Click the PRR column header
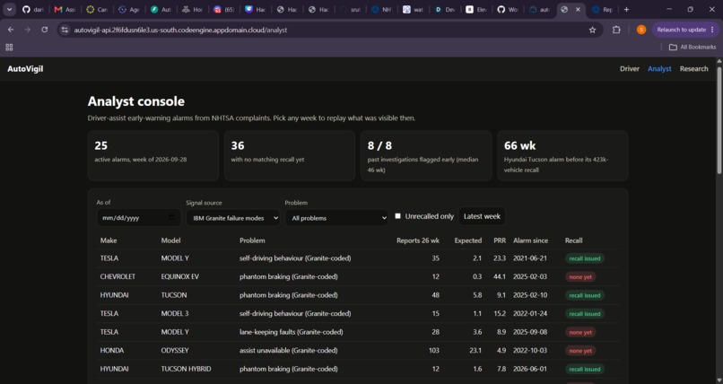723x384 pixels. (x=500, y=240)
